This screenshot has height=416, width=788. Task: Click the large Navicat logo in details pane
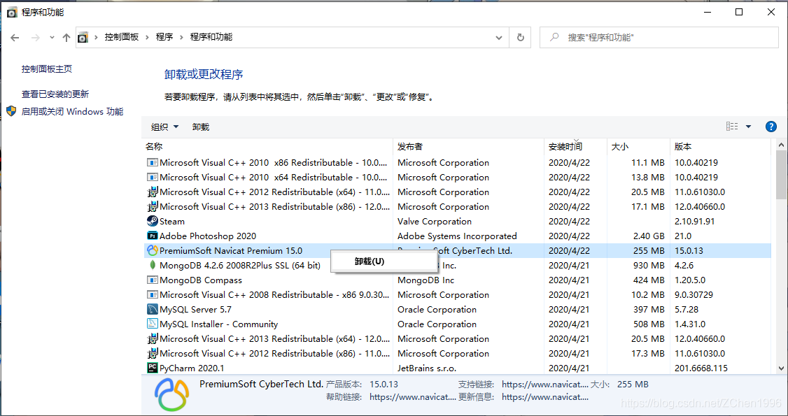click(x=171, y=394)
